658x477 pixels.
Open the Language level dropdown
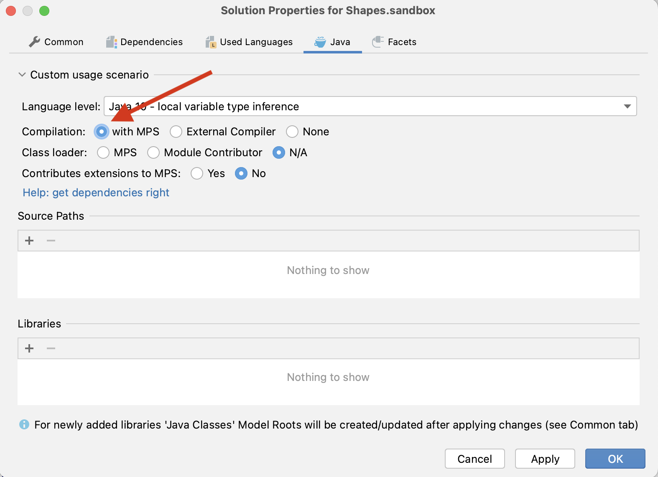click(x=370, y=106)
